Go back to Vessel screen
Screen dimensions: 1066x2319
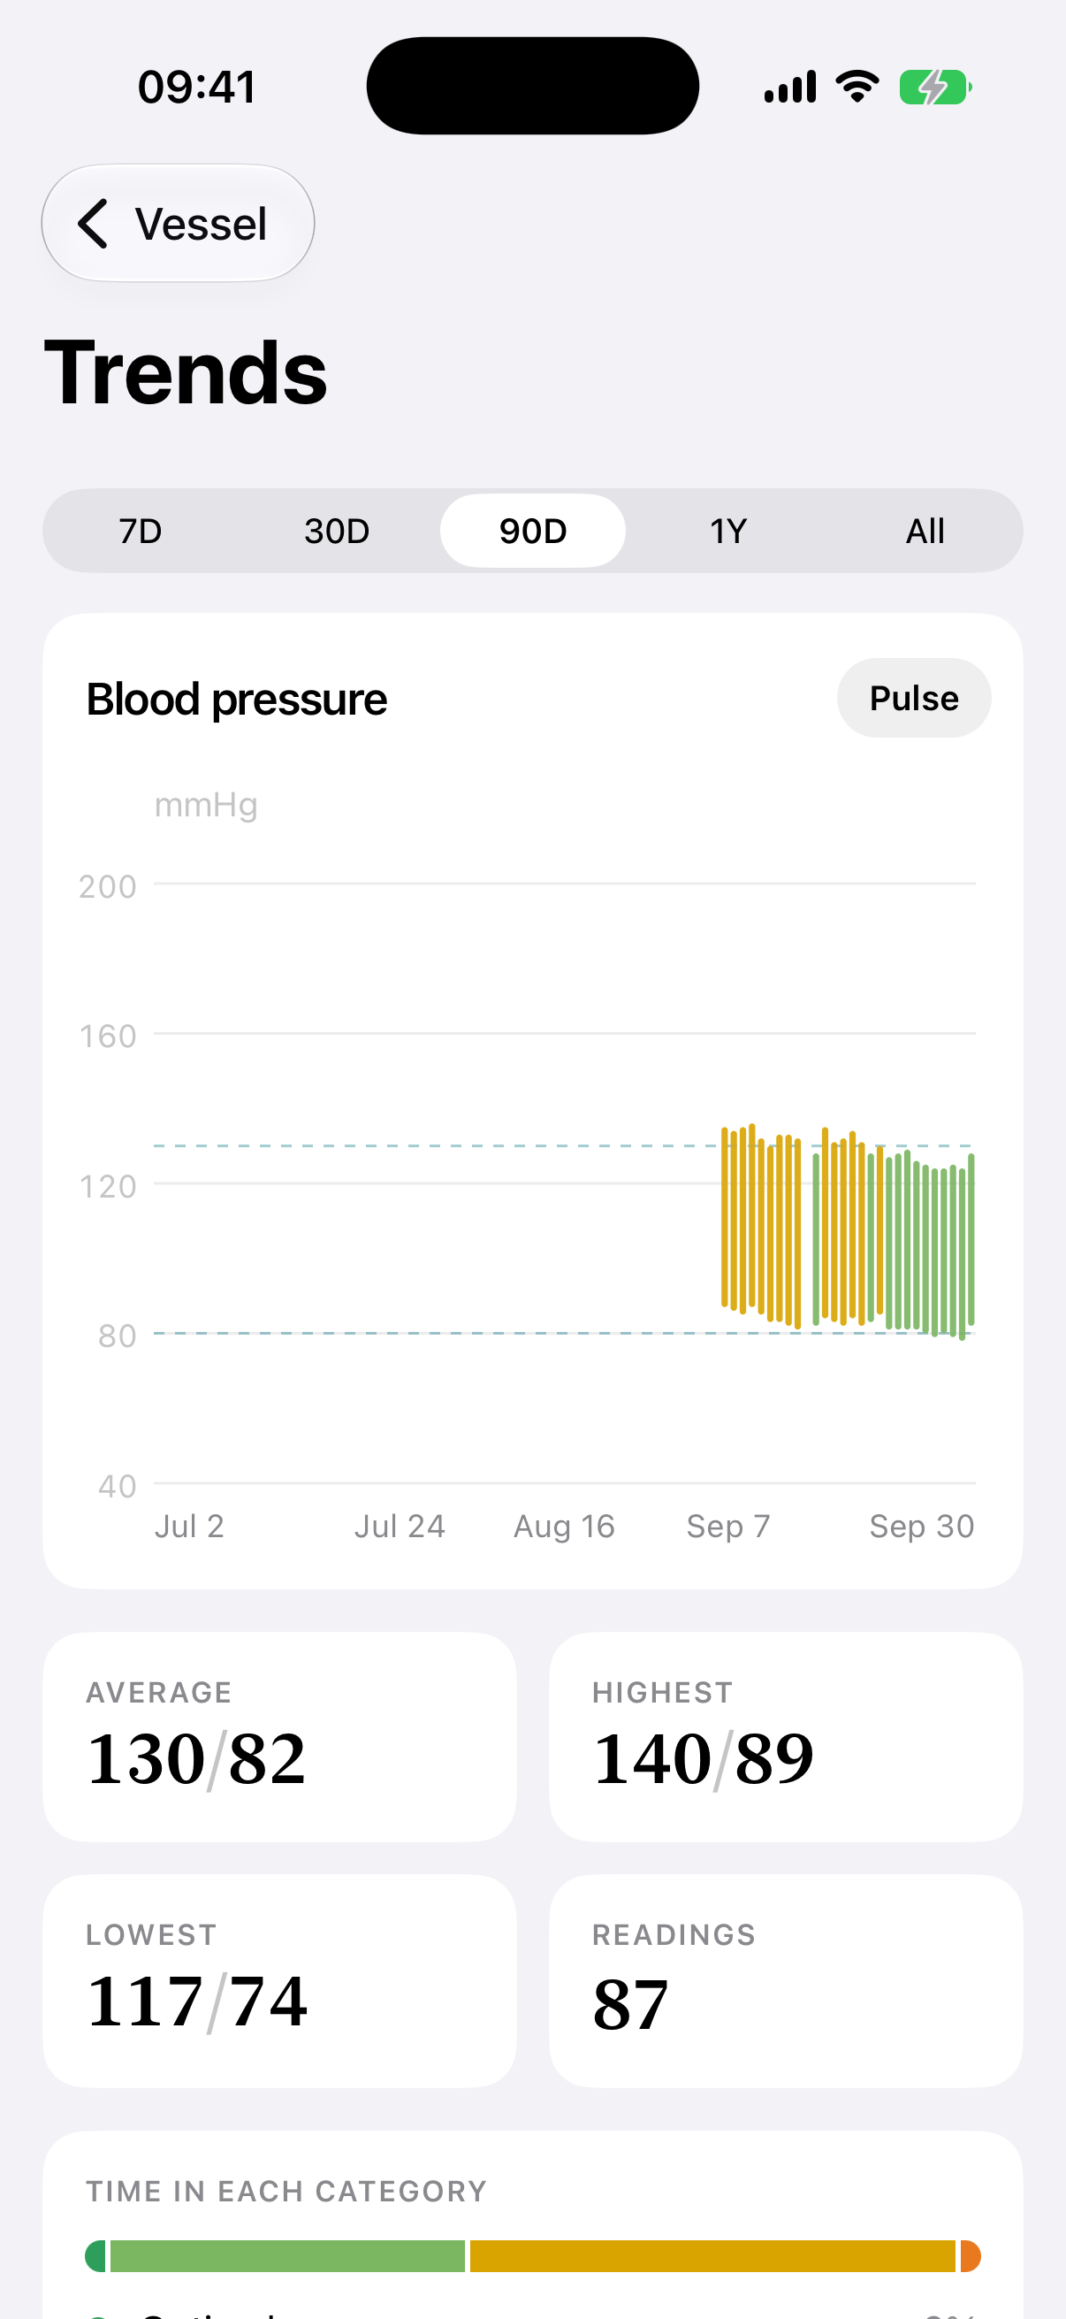pos(179,223)
